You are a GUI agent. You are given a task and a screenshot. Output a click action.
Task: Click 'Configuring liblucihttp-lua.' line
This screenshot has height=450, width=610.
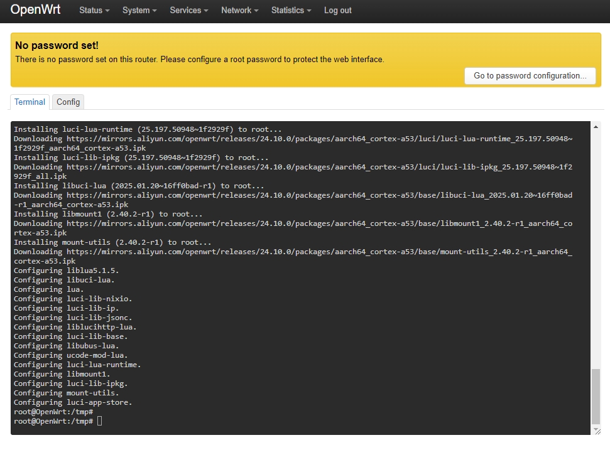click(75, 327)
